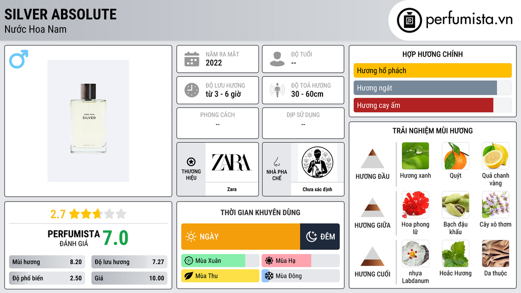Click the Độ lưu hương 7.27 score bar
Image resolution: width=521 pixels, height=293 pixels.
tap(129, 262)
